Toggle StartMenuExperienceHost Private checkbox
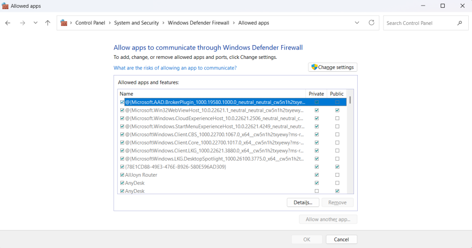Screen dimensions: 472x248 [317, 127]
